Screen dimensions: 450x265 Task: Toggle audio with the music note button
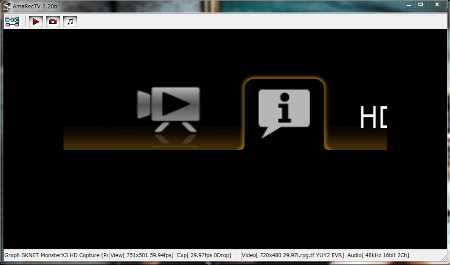click(x=70, y=22)
